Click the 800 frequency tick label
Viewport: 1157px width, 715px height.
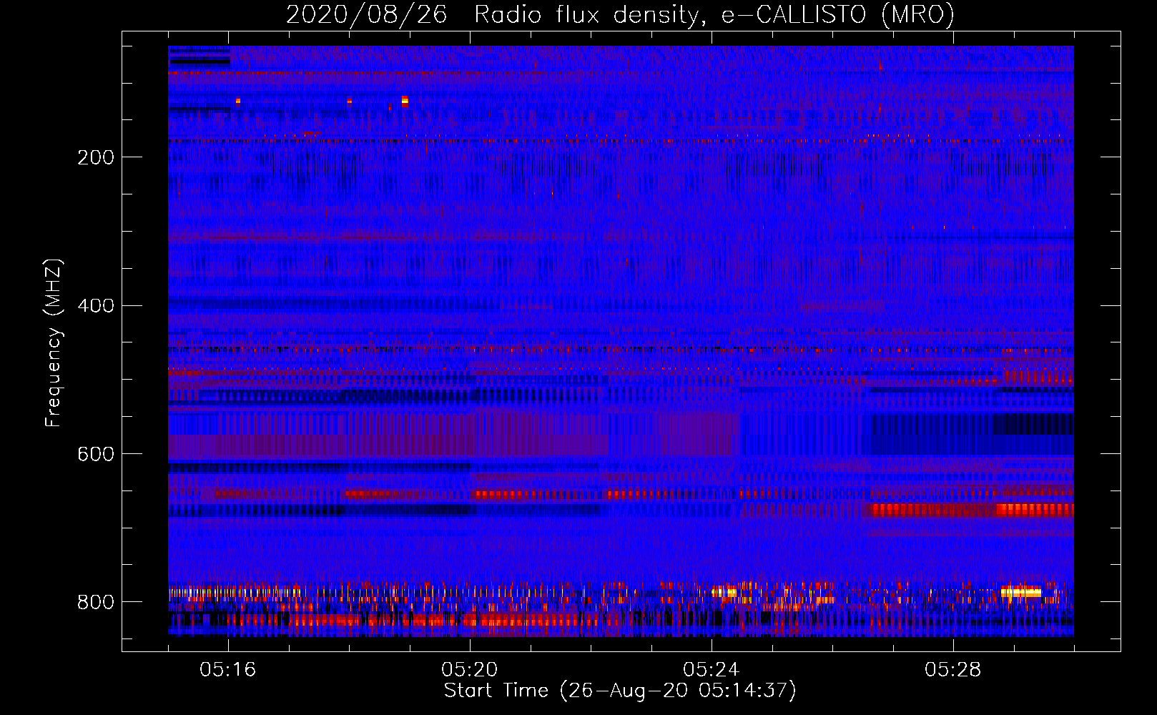click(96, 603)
